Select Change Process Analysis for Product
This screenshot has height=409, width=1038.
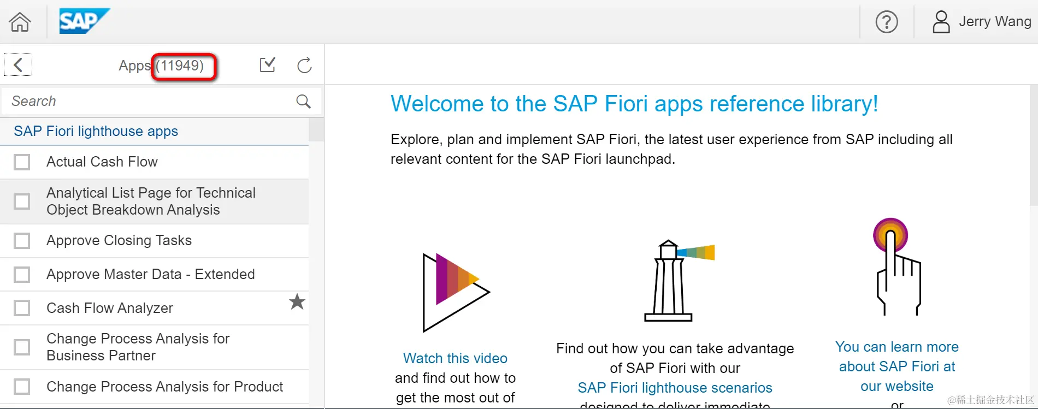click(x=155, y=387)
